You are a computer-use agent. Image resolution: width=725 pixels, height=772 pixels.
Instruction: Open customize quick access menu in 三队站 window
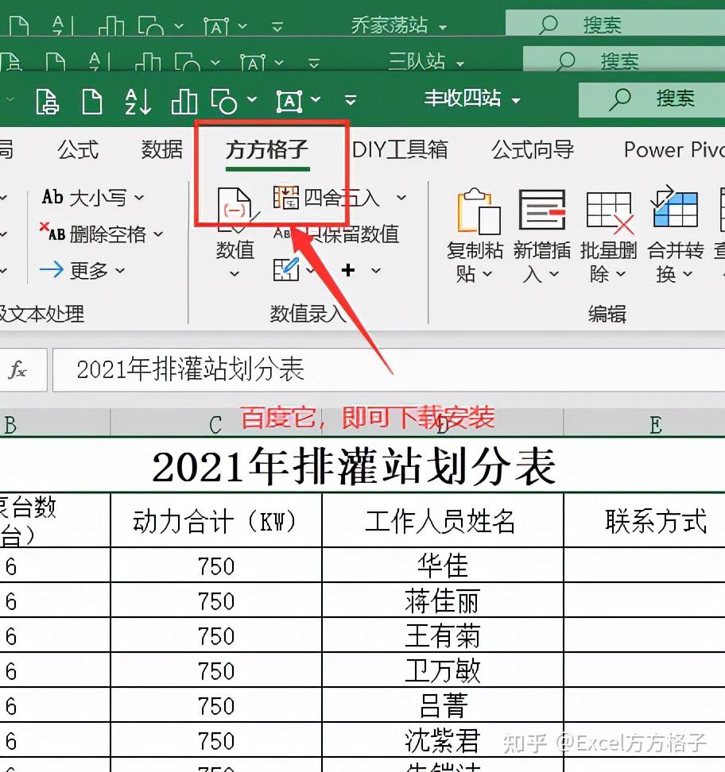(x=314, y=63)
